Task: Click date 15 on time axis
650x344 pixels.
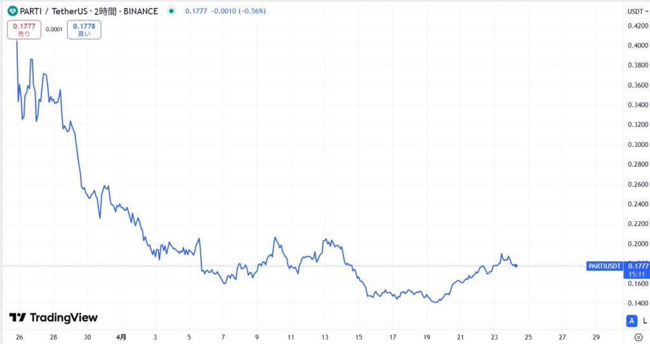Action: [359, 337]
